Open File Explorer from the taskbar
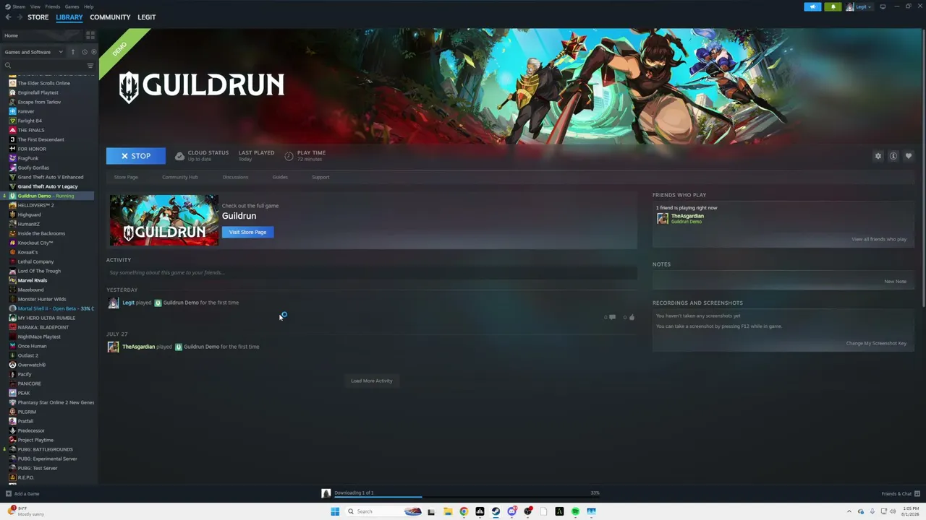Screen dimensions: 926x520 click(x=448, y=511)
